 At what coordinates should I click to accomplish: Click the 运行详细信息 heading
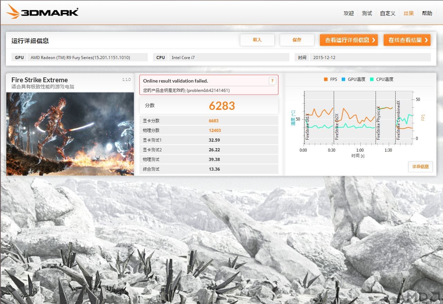30,41
